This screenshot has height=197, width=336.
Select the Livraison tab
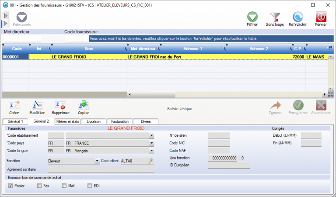click(94, 121)
